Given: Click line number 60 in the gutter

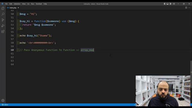Looking at the screenshot, I should click(12, 50).
